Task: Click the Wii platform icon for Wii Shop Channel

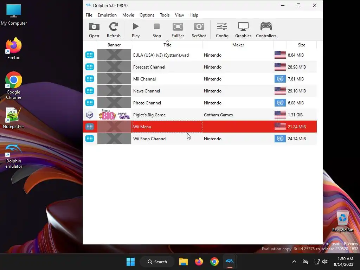Action: (x=90, y=139)
